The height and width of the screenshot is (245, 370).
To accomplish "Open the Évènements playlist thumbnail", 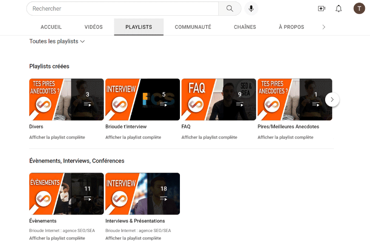I will pyautogui.click(x=67, y=194).
